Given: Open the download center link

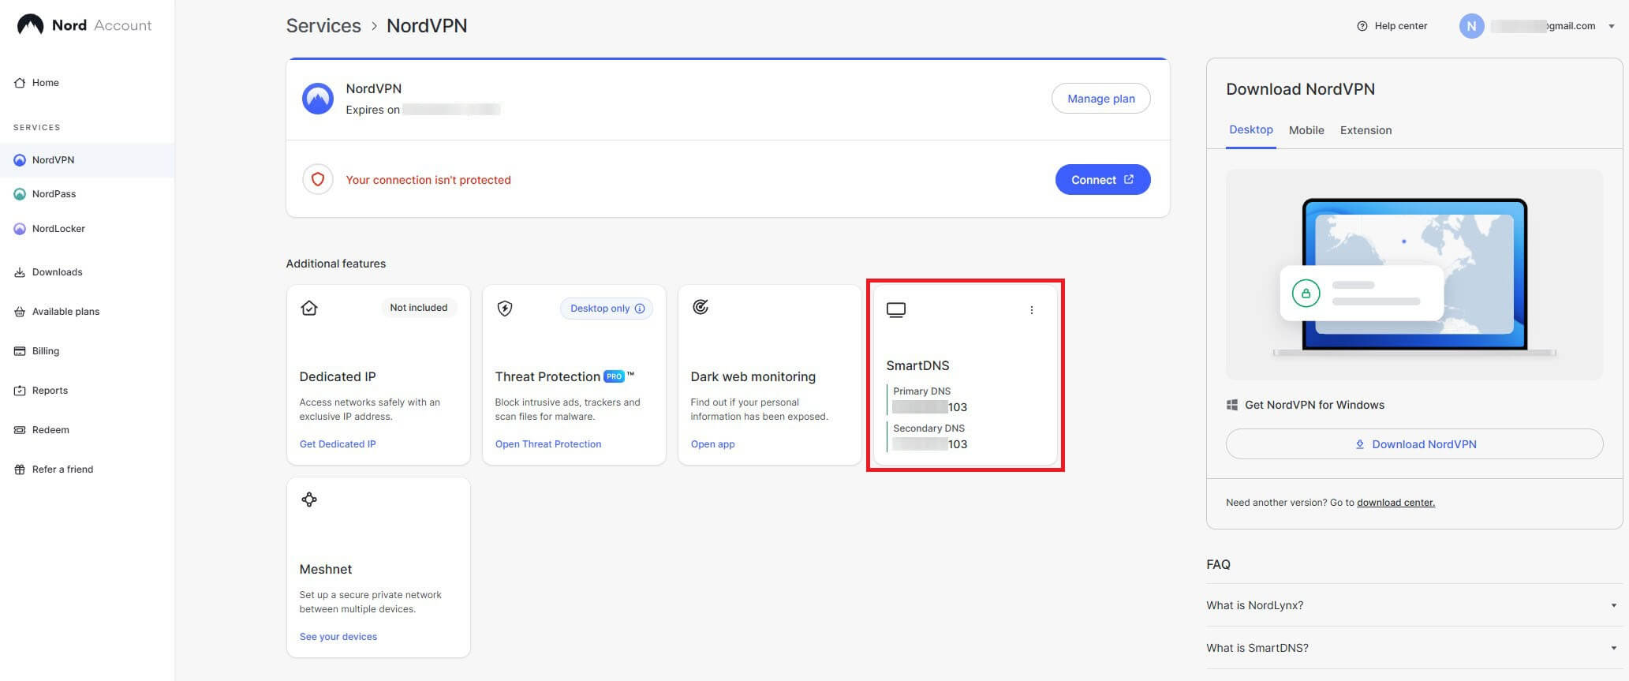Looking at the screenshot, I should click(x=1395, y=503).
